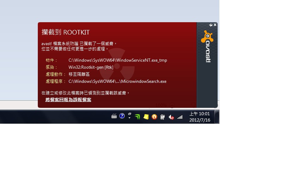Open the yellow sticky note tray icon
Image resolution: width=307 pixels, height=185 pixels.
pyautogui.click(x=146, y=117)
